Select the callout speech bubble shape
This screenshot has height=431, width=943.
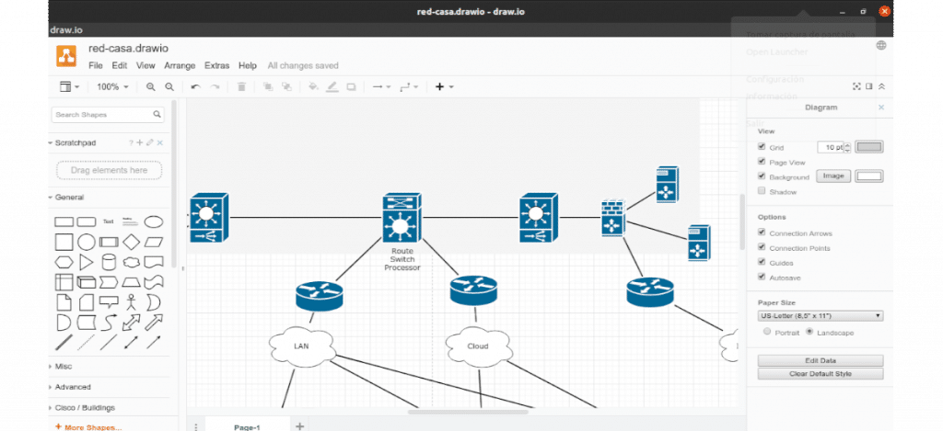(x=109, y=302)
